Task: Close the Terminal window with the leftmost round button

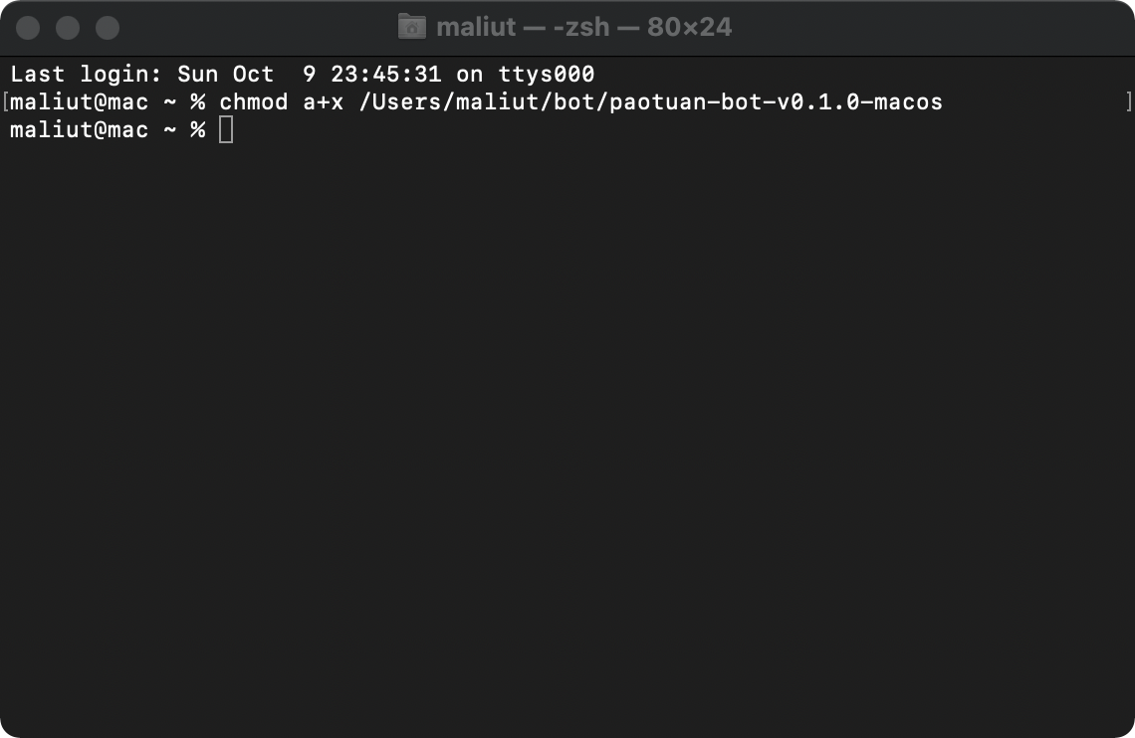Action: click(x=28, y=28)
